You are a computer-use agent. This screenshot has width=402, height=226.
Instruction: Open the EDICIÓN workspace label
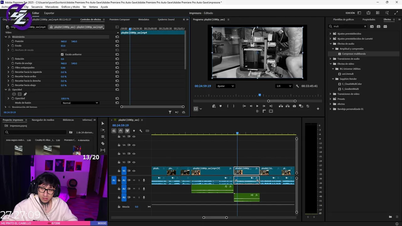[x=350, y=13]
